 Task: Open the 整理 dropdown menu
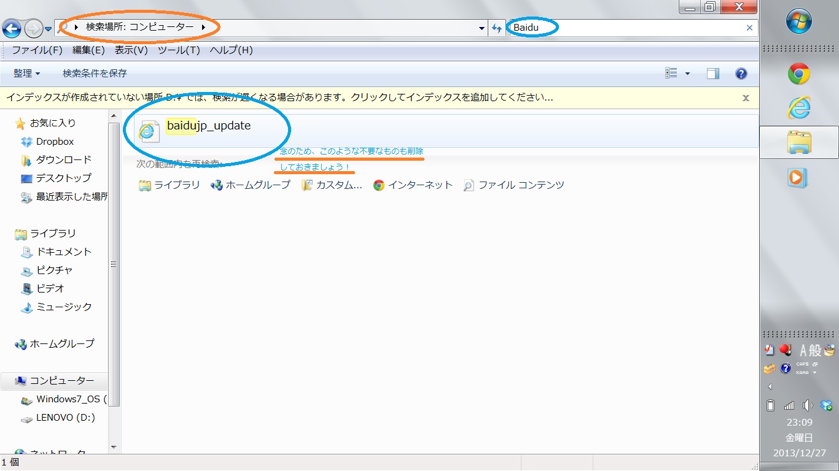[x=26, y=74]
